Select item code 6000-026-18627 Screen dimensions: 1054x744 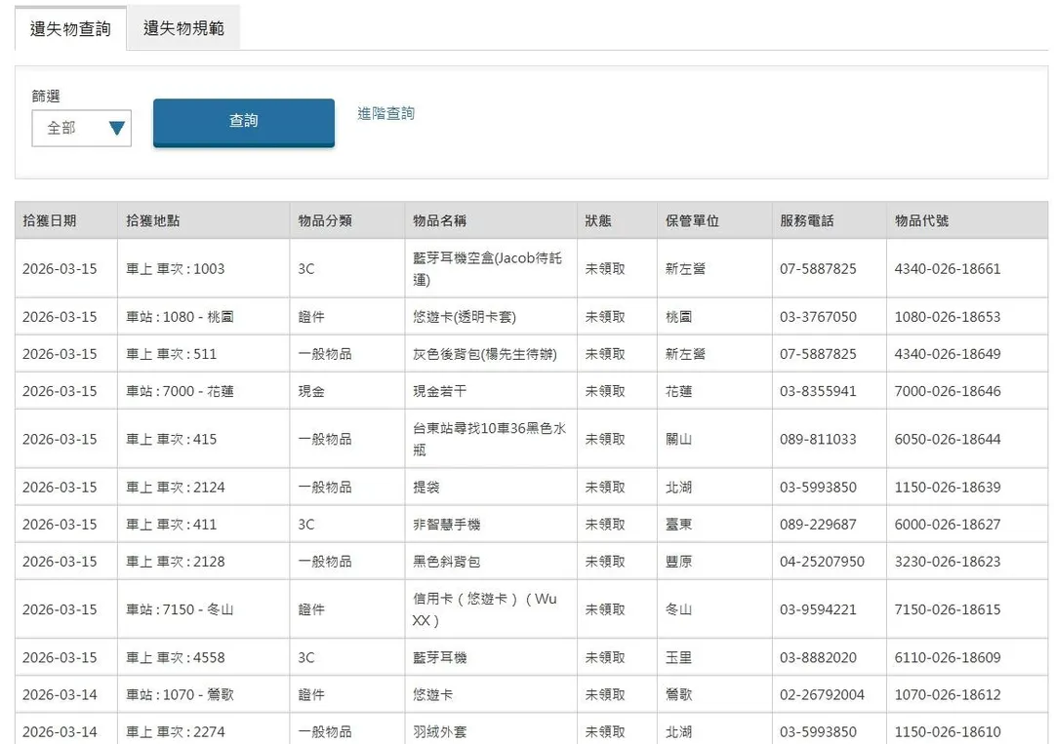click(947, 525)
